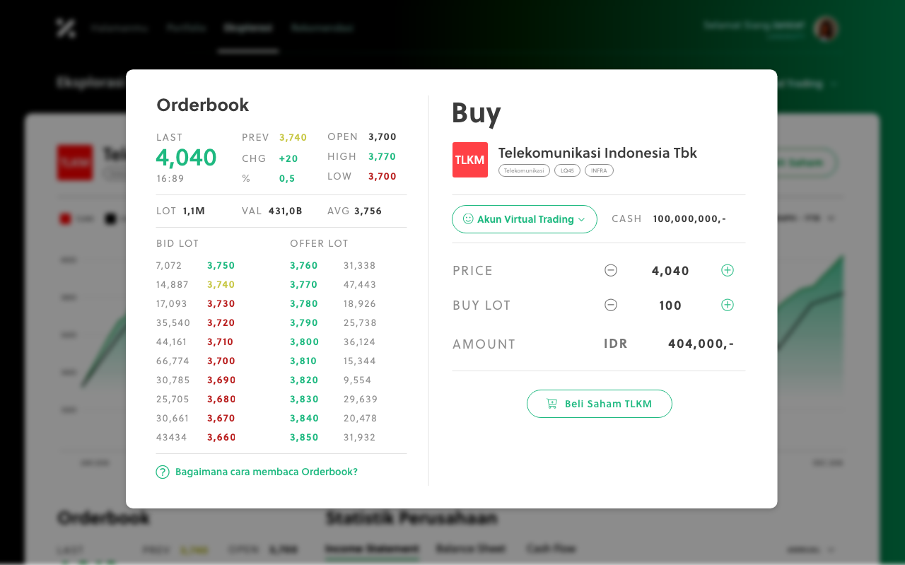The height and width of the screenshot is (565, 905).
Task: Click the price value 4,040 field
Action: coord(670,271)
